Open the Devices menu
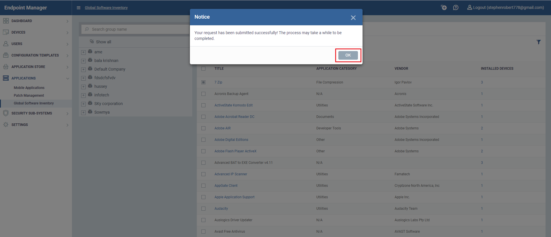 pos(36,32)
